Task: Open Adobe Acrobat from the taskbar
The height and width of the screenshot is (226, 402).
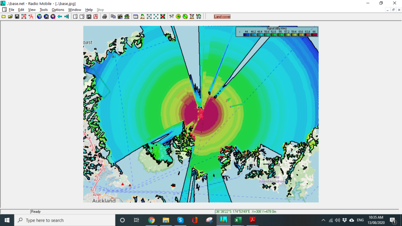Action: coord(252,220)
